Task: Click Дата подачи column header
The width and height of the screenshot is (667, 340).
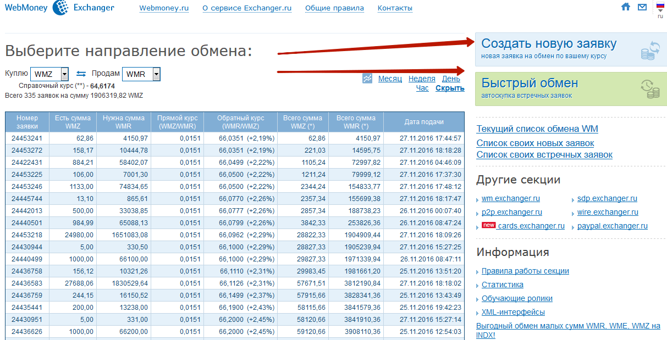Action: point(424,122)
